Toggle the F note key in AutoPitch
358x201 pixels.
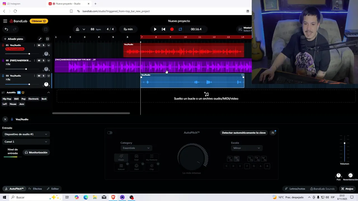247,166
